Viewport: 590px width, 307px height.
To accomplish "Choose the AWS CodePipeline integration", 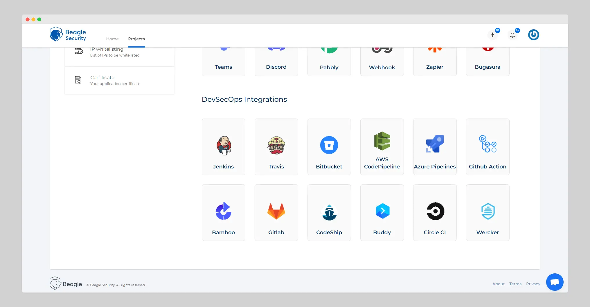I will click(382, 147).
